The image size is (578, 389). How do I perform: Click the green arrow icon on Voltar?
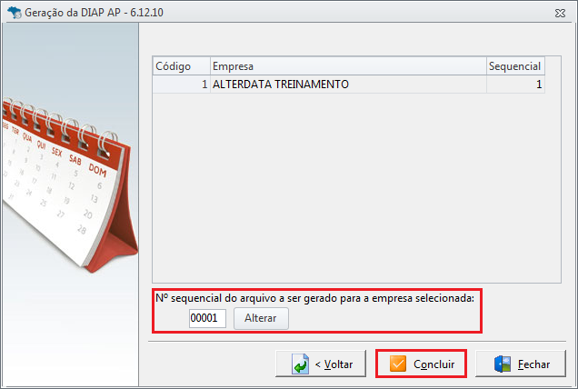(x=301, y=364)
